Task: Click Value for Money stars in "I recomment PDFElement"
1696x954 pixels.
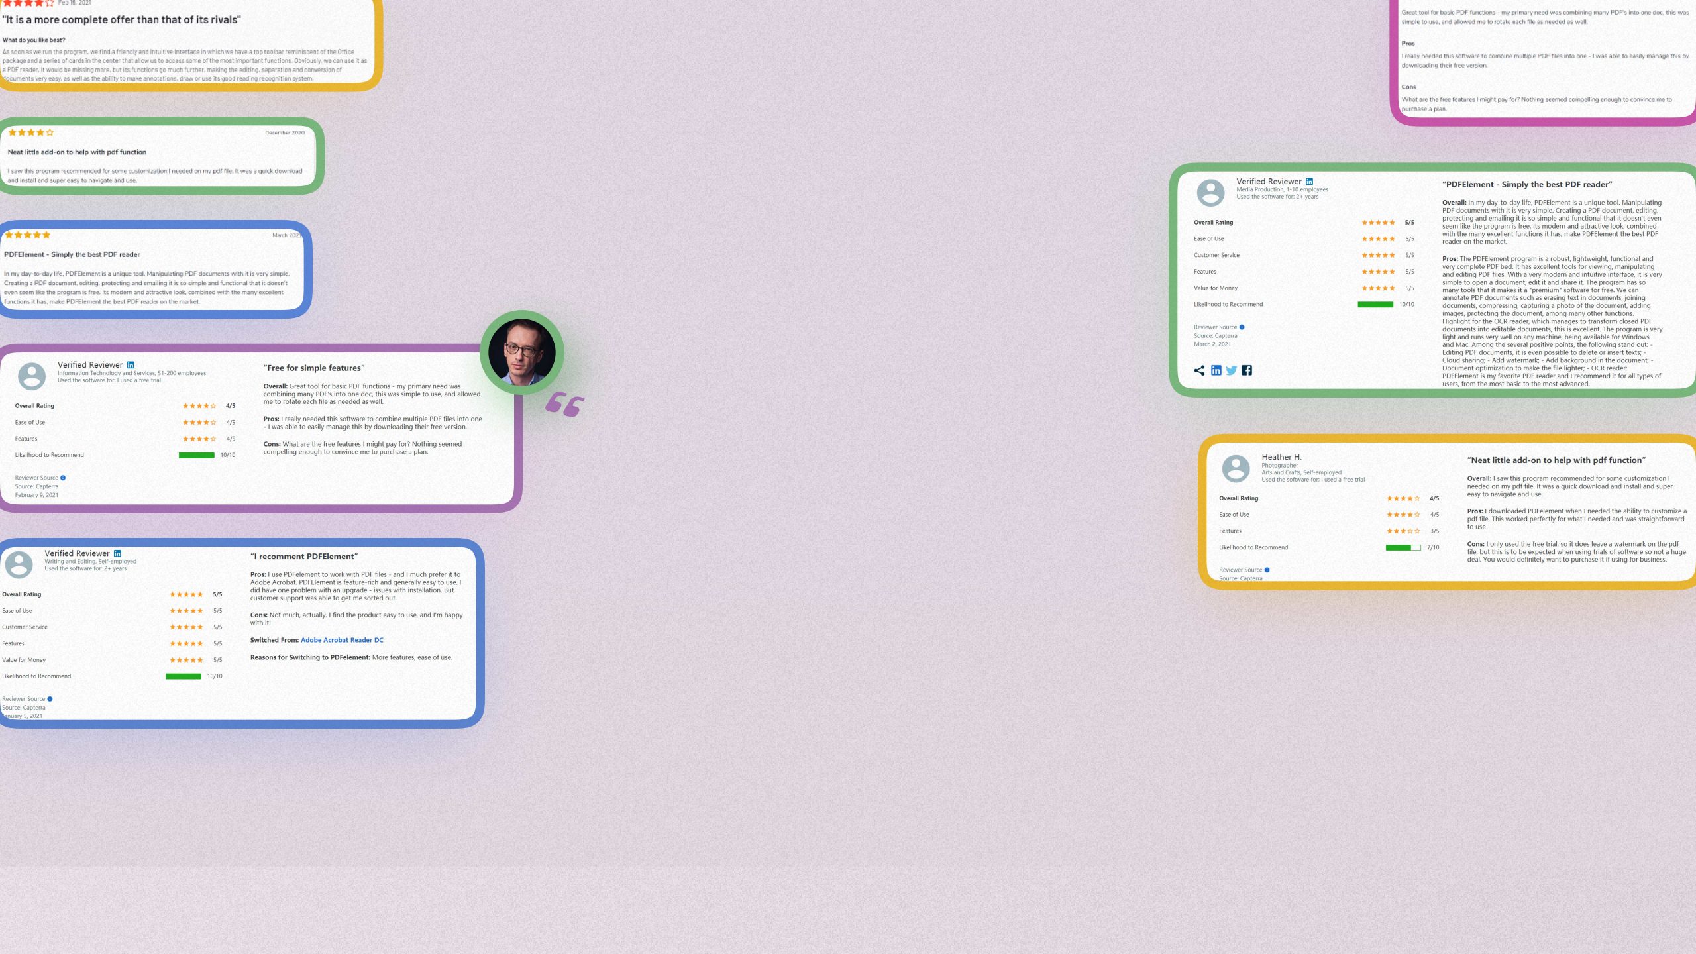Action: click(186, 660)
